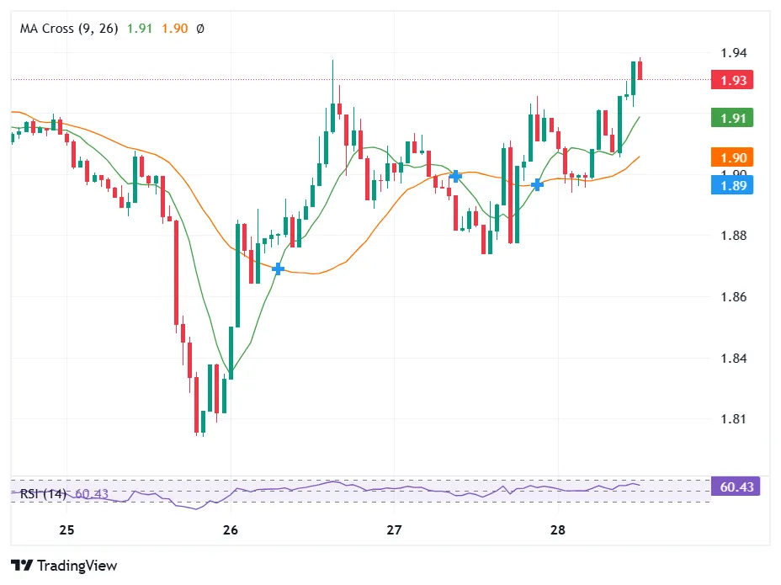Viewport: 781px width, 585px height.
Task: Click the Ø hide icon on MA Cross indicator
Action: (x=201, y=27)
